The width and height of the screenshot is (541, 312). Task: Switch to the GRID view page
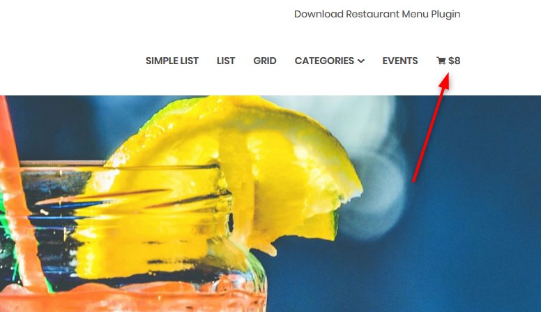[265, 61]
